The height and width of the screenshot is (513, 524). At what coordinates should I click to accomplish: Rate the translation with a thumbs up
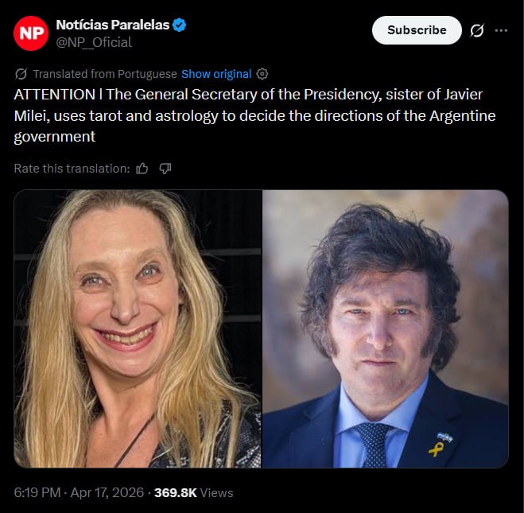pos(142,169)
